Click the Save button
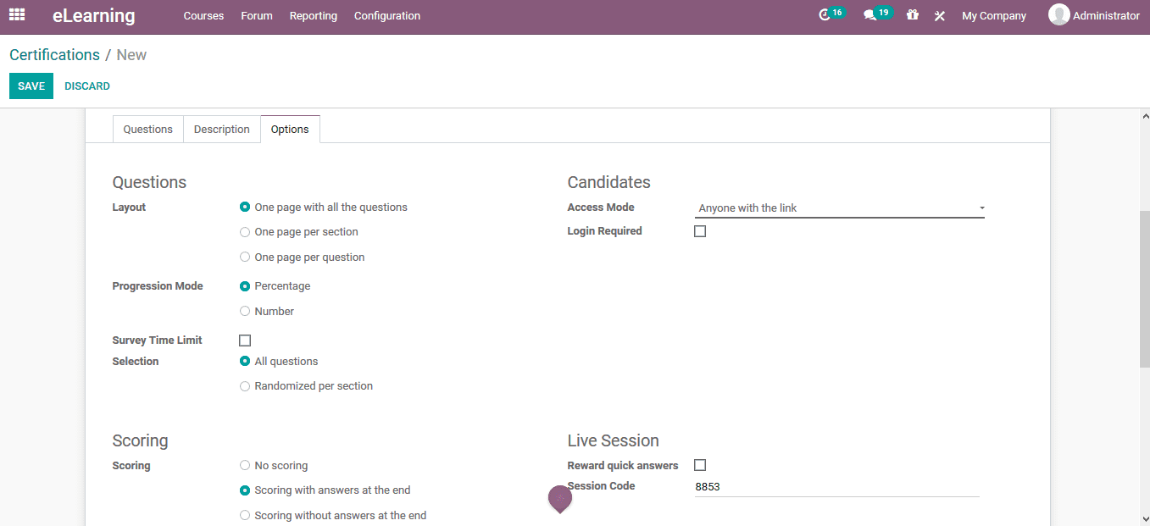This screenshot has height=526, width=1150. point(31,86)
